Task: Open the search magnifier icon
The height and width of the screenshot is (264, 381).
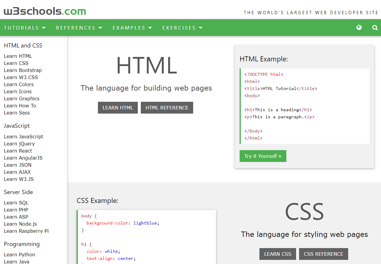Action: (x=375, y=28)
